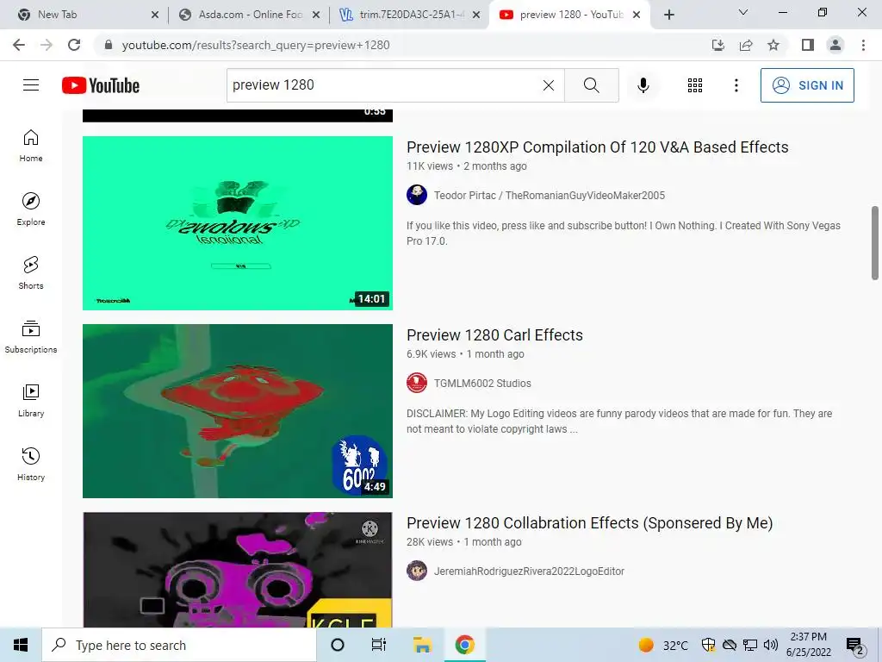Switch to the trim.7E20DA3C browser tab
This screenshot has height=662, width=882.
pyautogui.click(x=407, y=15)
